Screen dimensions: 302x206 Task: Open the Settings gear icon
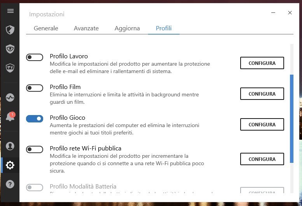tap(10, 165)
